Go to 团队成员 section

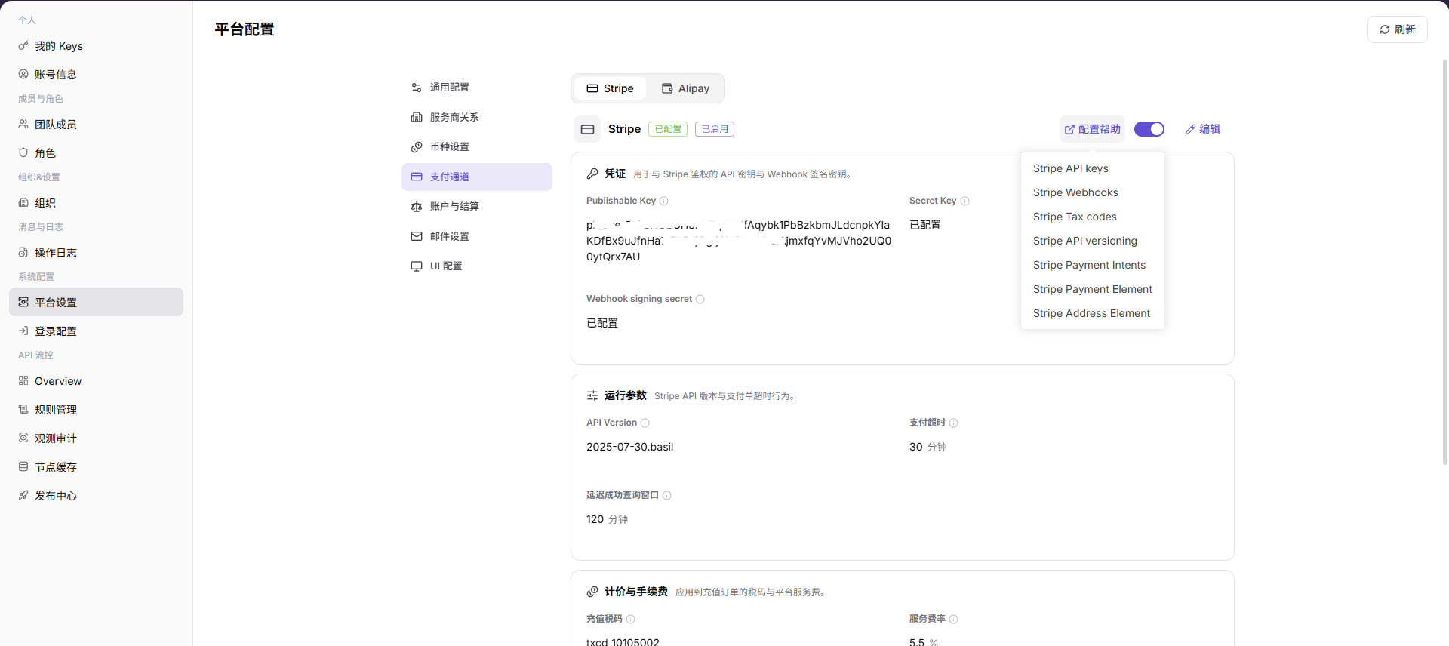pos(96,125)
